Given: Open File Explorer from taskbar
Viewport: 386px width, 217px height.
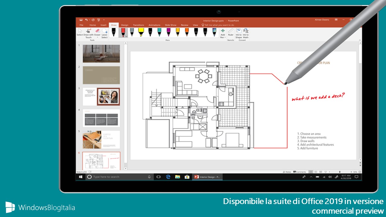Looking at the screenshot, I should [x=177, y=177].
